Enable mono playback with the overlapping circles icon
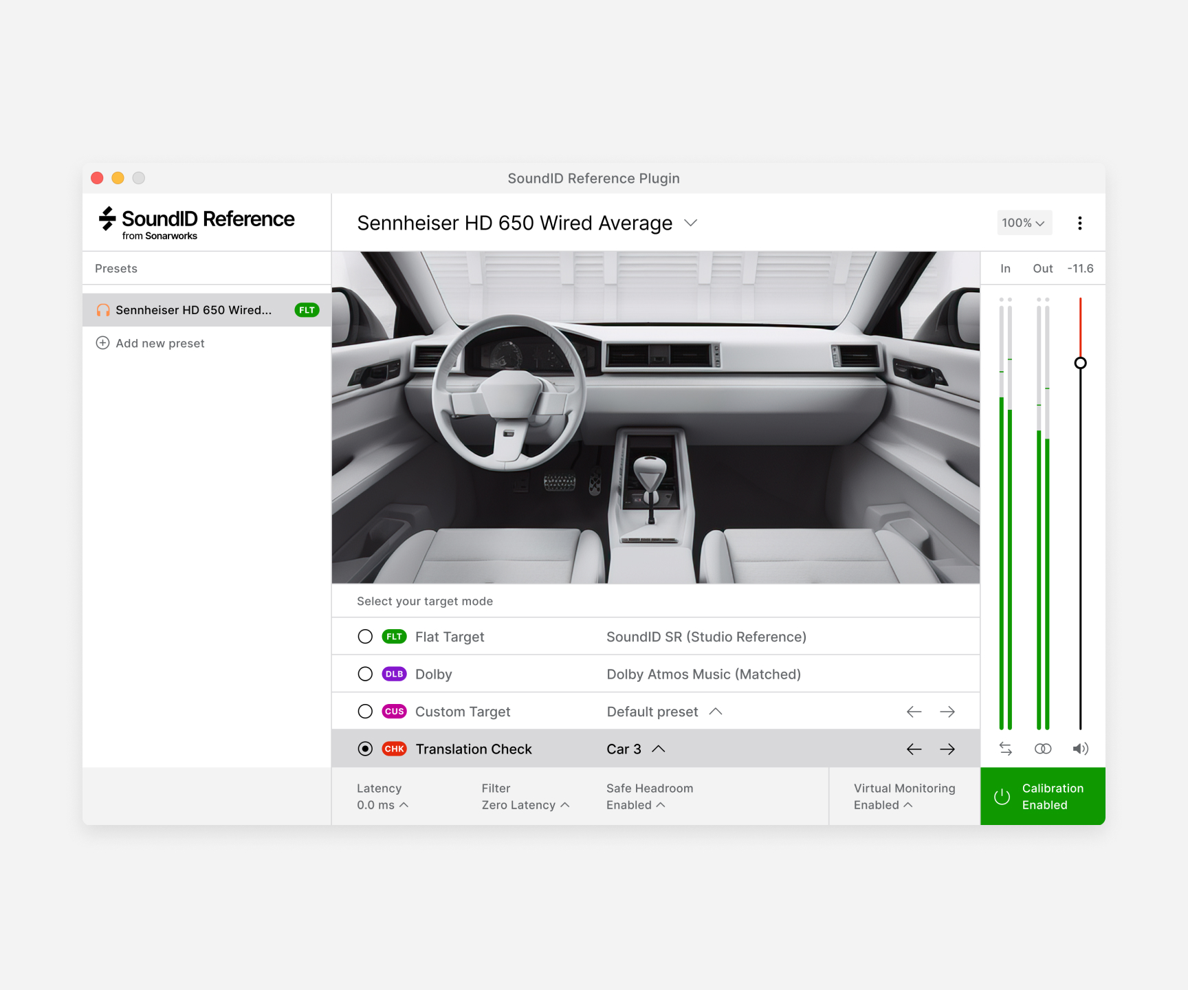This screenshot has width=1188, height=990. tap(1043, 749)
